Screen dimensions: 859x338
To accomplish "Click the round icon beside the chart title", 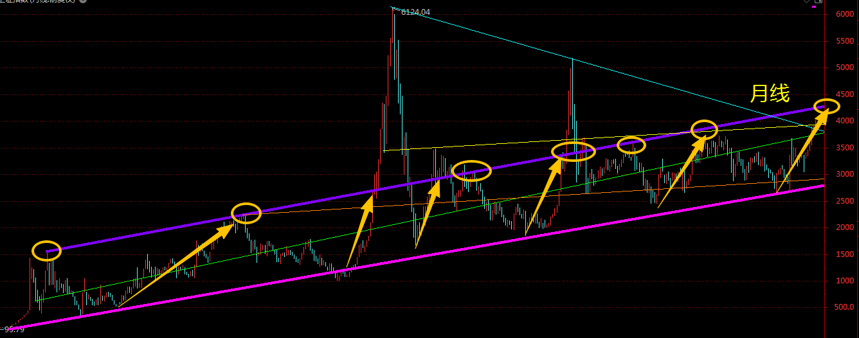I will point(82,1).
